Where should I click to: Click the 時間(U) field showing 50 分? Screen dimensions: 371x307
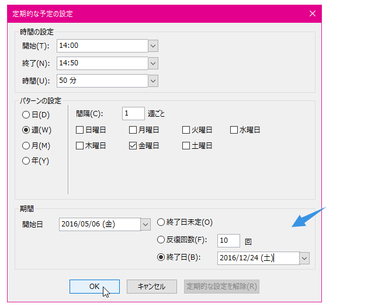(x=102, y=81)
